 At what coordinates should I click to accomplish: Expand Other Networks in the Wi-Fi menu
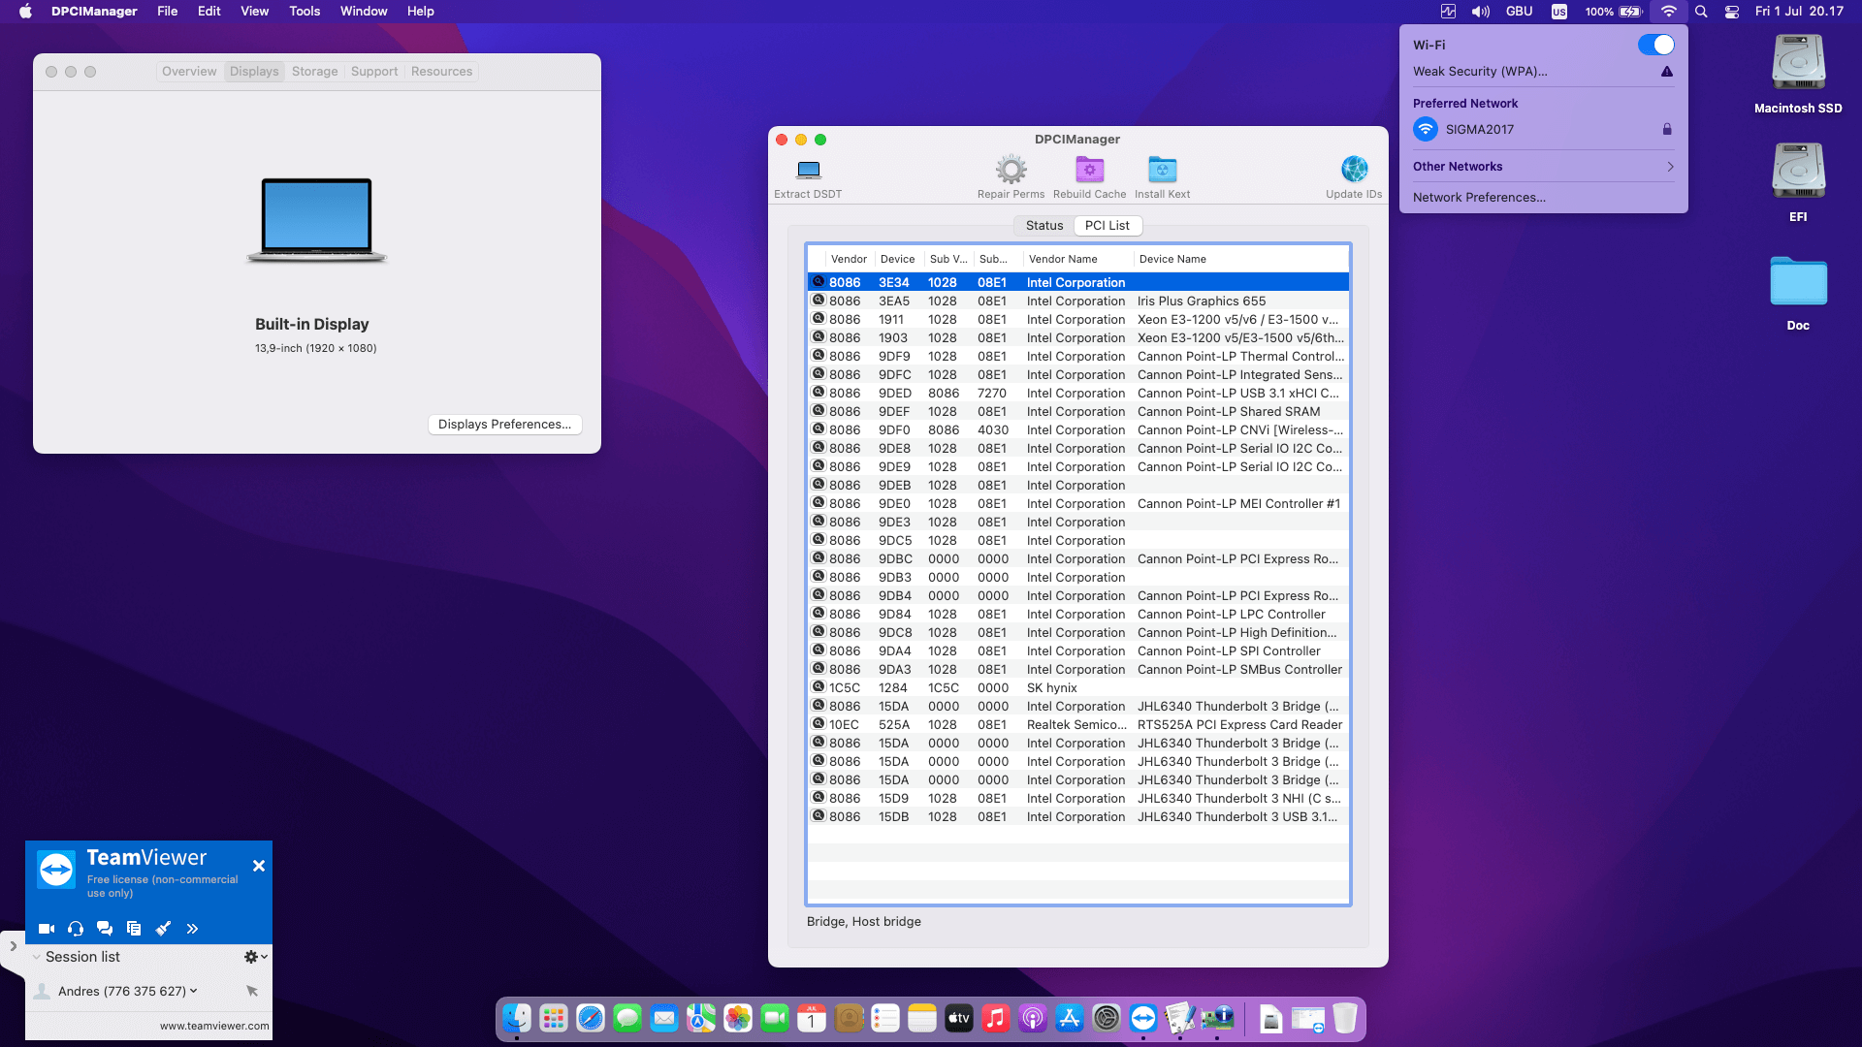[x=1543, y=167]
